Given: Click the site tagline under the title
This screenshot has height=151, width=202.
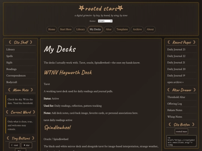Looking at the screenshot, I should (101, 16).
